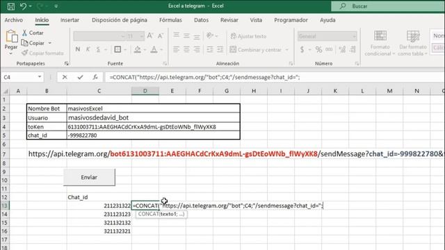
Task: Open Número group dialog launcher
Action: [x=357, y=64]
